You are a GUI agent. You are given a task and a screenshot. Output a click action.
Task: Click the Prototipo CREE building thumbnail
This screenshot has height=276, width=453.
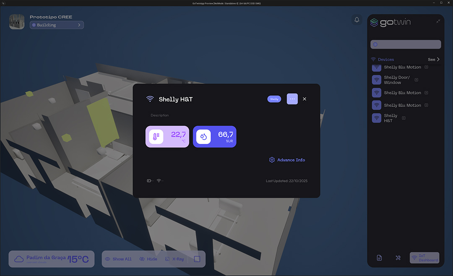pos(17,22)
